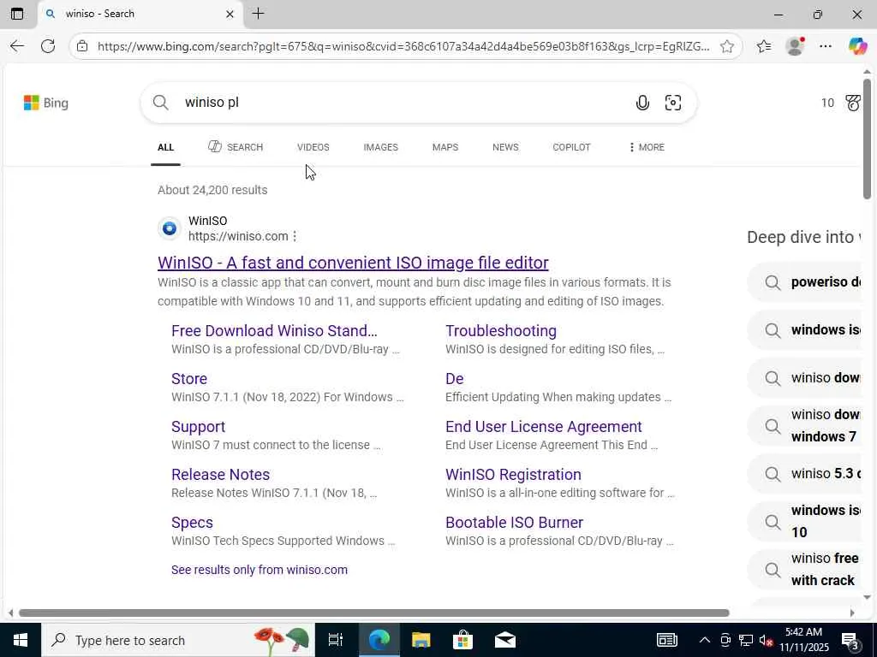Screen dimensions: 877x657
Task: Open visual search camera icon
Action: point(673,103)
